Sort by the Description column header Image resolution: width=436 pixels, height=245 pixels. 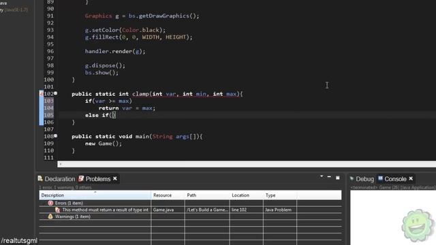pos(95,195)
